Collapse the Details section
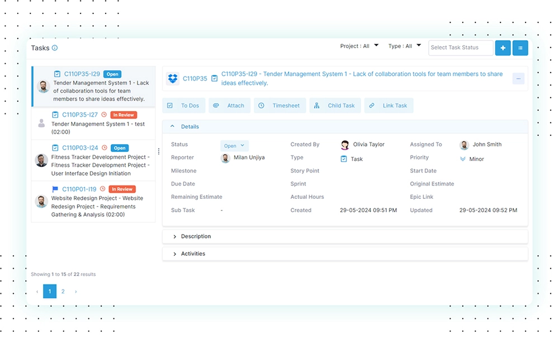The image size is (559, 343). [172, 127]
